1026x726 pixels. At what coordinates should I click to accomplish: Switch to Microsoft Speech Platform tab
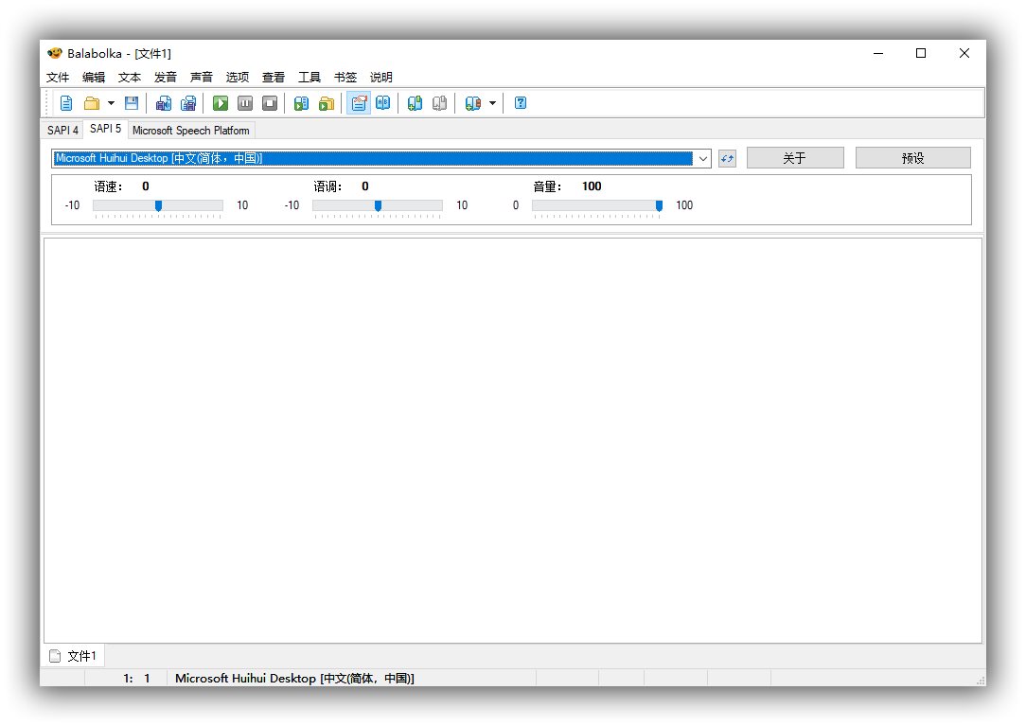tap(191, 131)
